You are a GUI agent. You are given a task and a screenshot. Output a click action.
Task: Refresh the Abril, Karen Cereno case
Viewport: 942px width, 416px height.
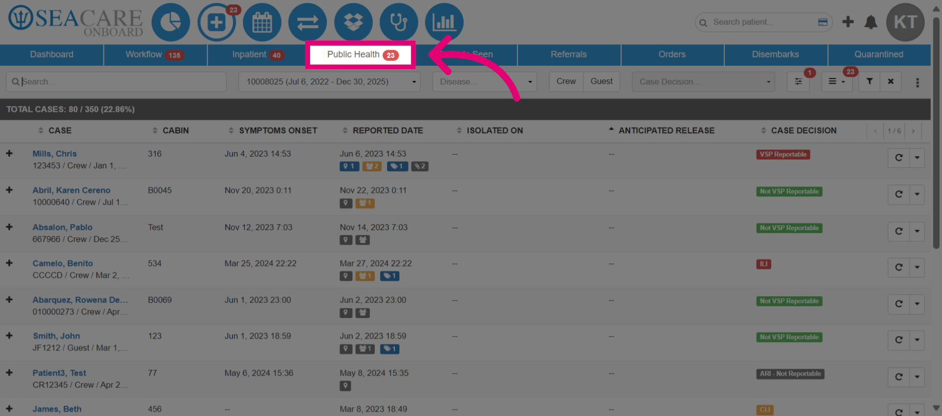point(899,194)
